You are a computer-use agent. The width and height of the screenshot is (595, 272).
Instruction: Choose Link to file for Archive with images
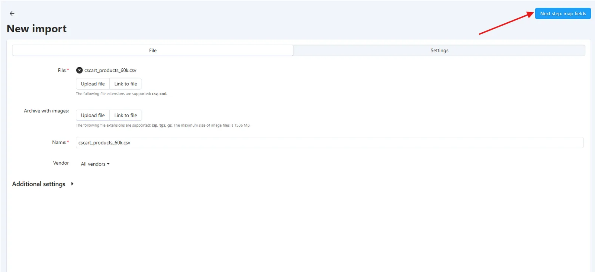coord(126,116)
